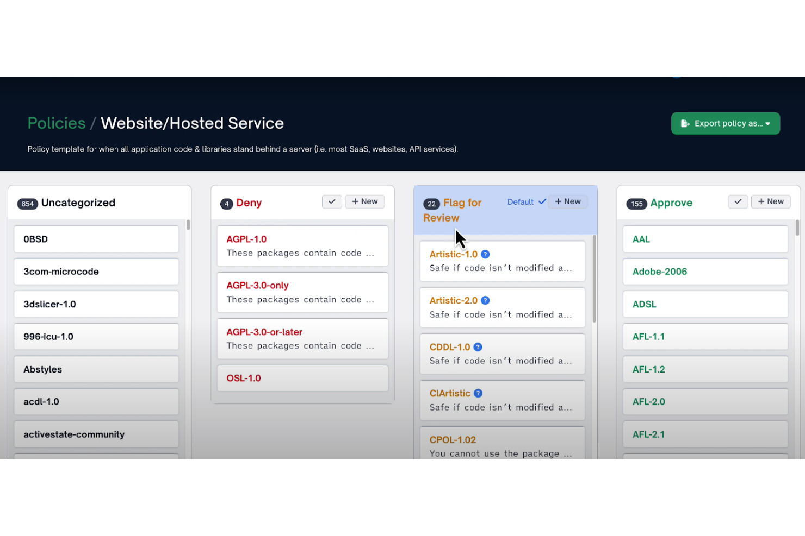Toggle the checkmark button in the Deny header
The height and width of the screenshot is (536, 805).
point(332,201)
